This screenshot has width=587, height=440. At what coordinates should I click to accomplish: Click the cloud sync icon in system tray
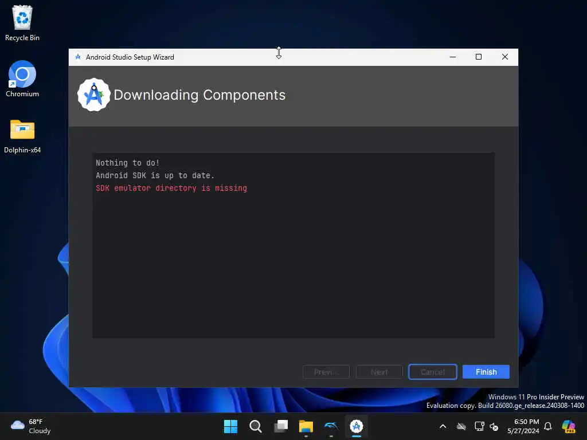point(461,426)
